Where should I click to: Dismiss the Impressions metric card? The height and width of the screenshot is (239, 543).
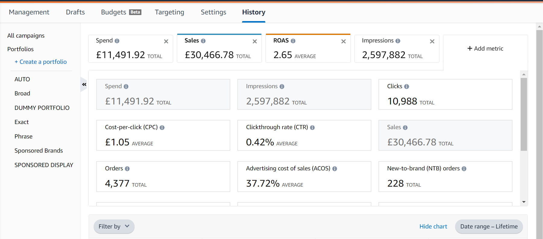[432, 42]
